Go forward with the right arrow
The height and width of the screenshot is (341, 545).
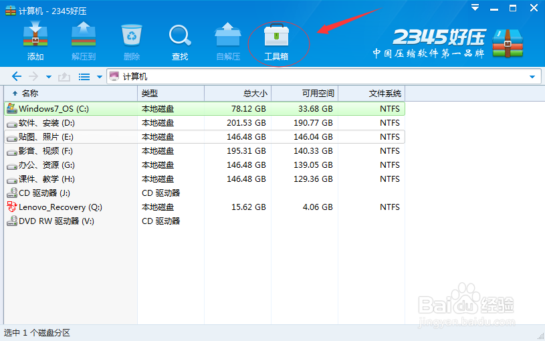click(33, 76)
